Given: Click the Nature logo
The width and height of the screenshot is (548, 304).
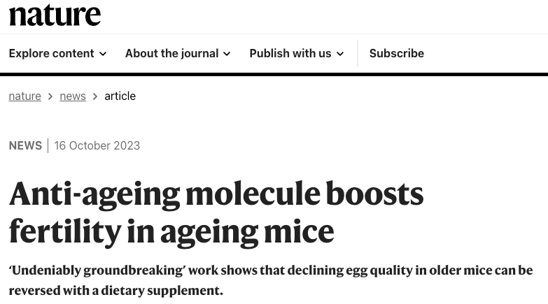Looking at the screenshot, I should coord(55,14).
